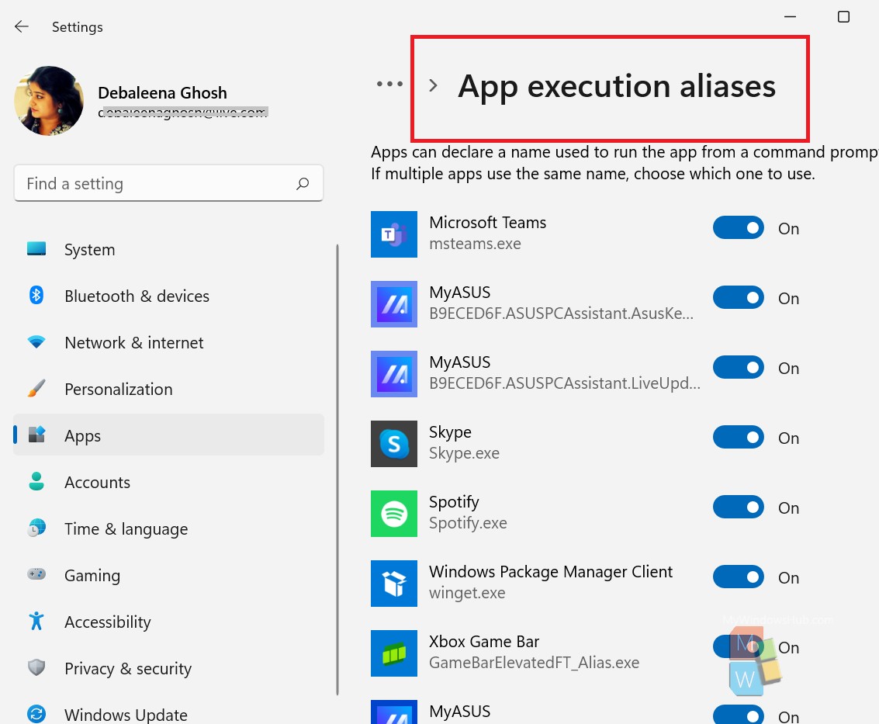
Task: Click the Privacy & security shield icon
Action: tap(36, 667)
